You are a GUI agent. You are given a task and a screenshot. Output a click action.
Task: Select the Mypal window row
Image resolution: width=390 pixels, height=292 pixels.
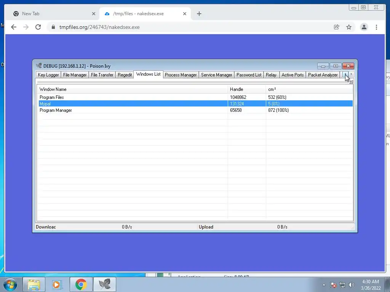point(195,103)
